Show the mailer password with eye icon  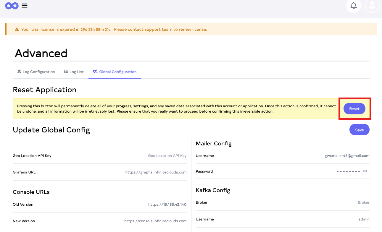(365, 171)
